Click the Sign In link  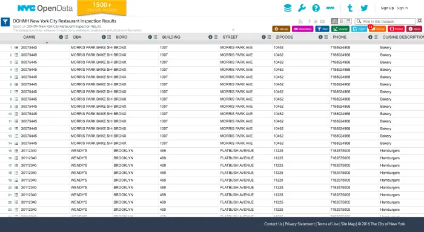pyautogui.click(x=402, y=8)
